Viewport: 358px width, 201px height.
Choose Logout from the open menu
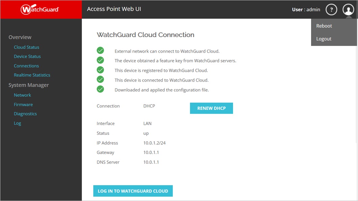tap(324, 39)
